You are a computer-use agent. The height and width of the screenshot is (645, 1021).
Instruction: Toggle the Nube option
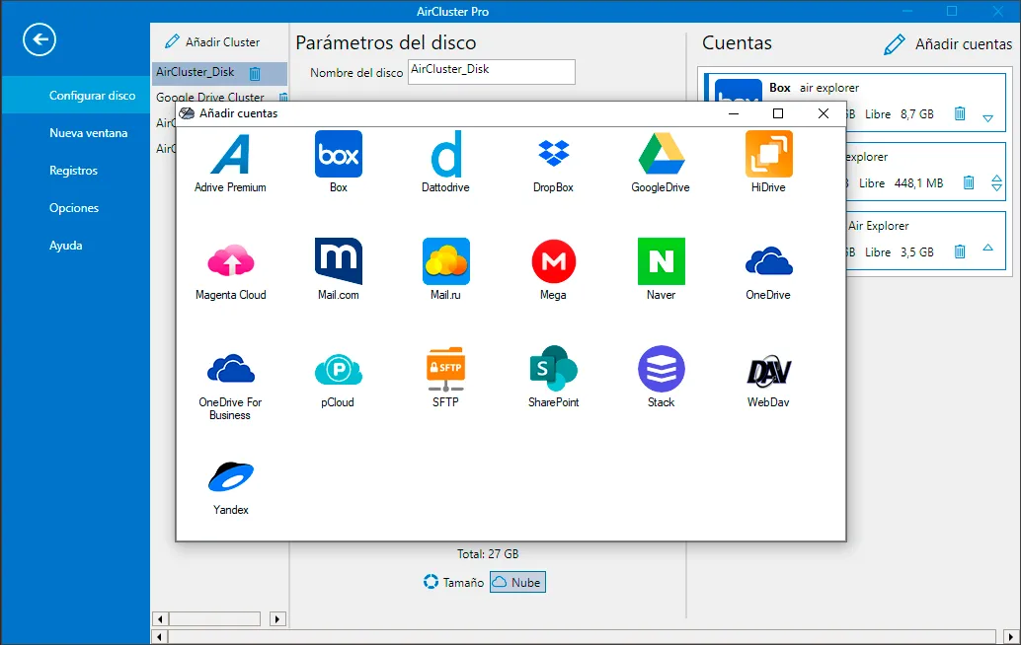[517, 582]
